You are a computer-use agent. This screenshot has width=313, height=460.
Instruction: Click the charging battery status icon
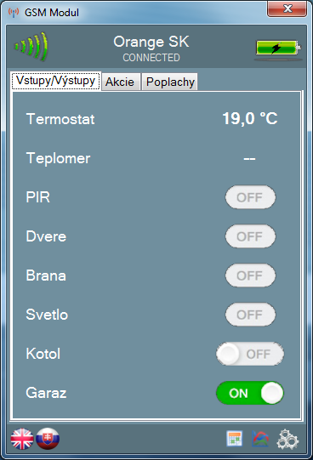278,48
